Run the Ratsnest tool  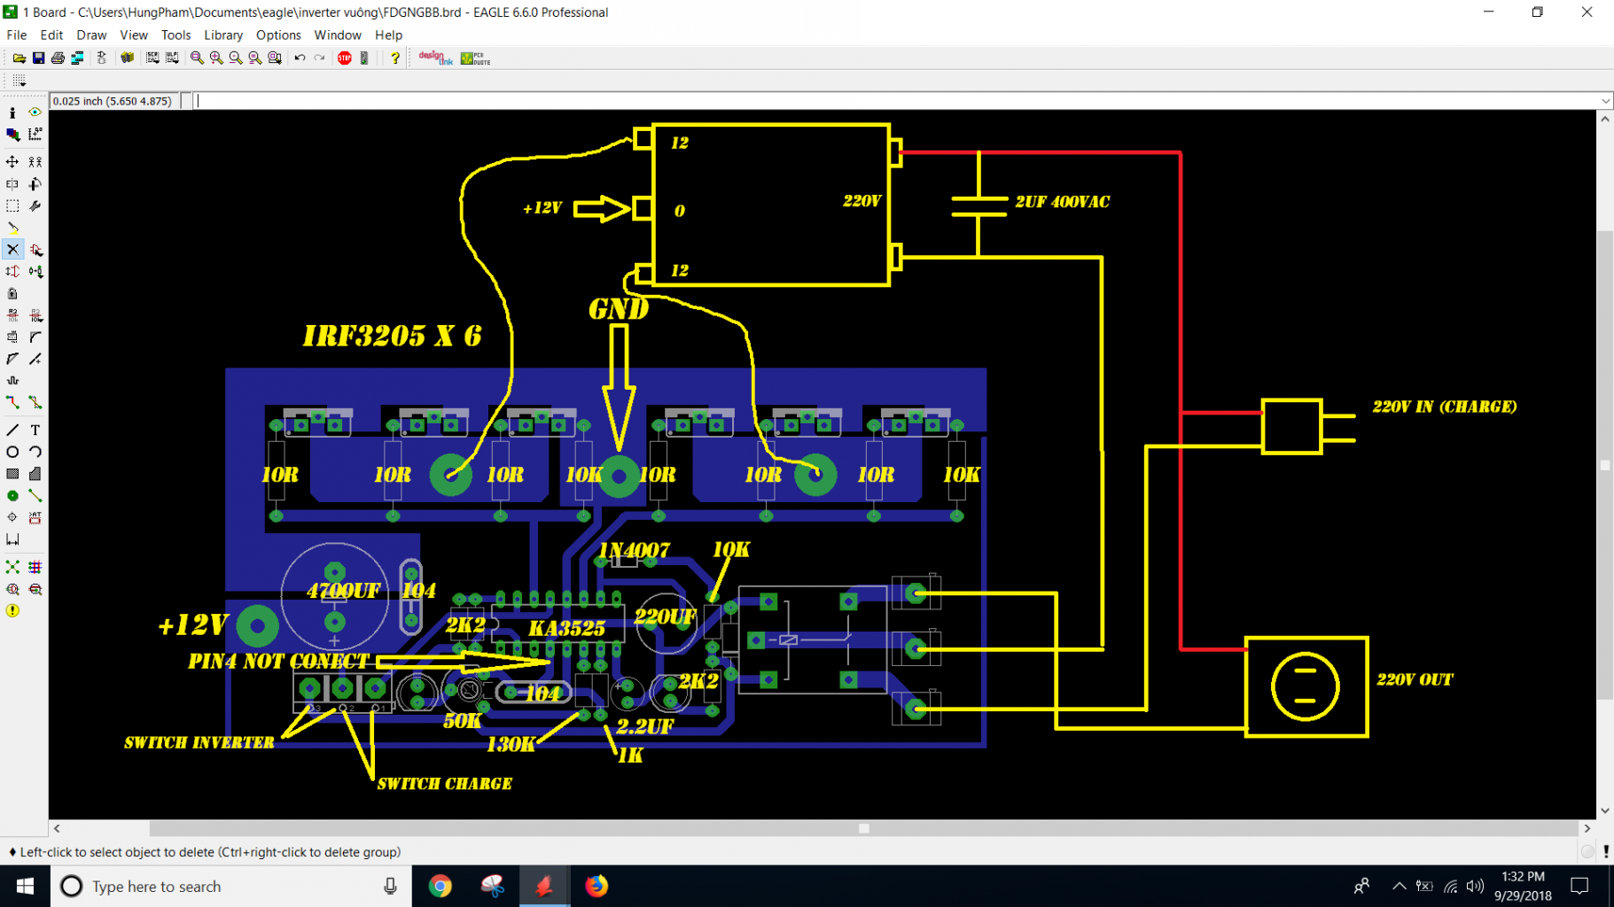(12, 567)
